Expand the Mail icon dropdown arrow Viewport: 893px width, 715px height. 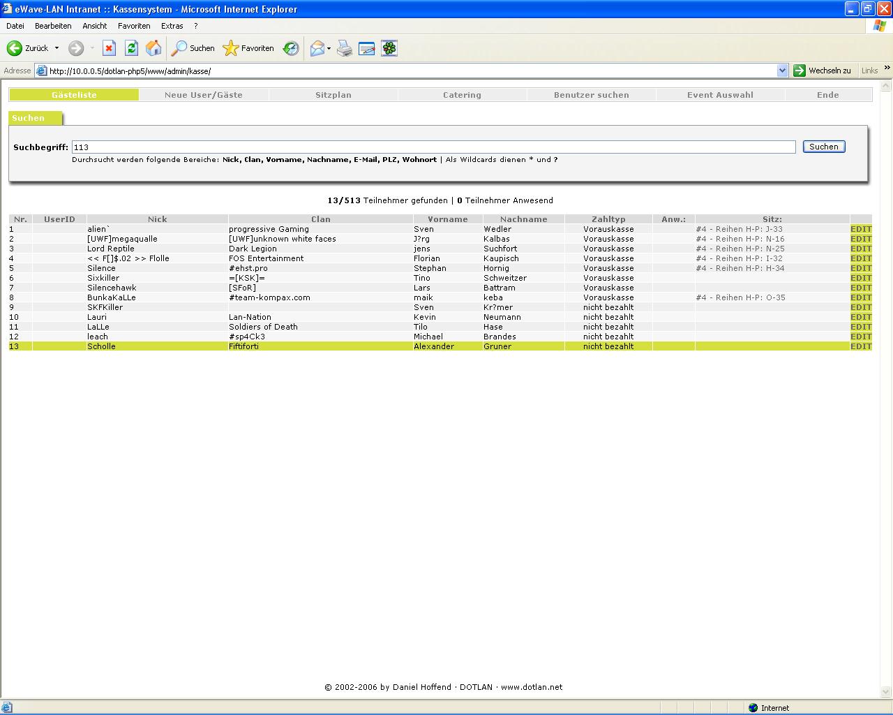click(329, 48)
